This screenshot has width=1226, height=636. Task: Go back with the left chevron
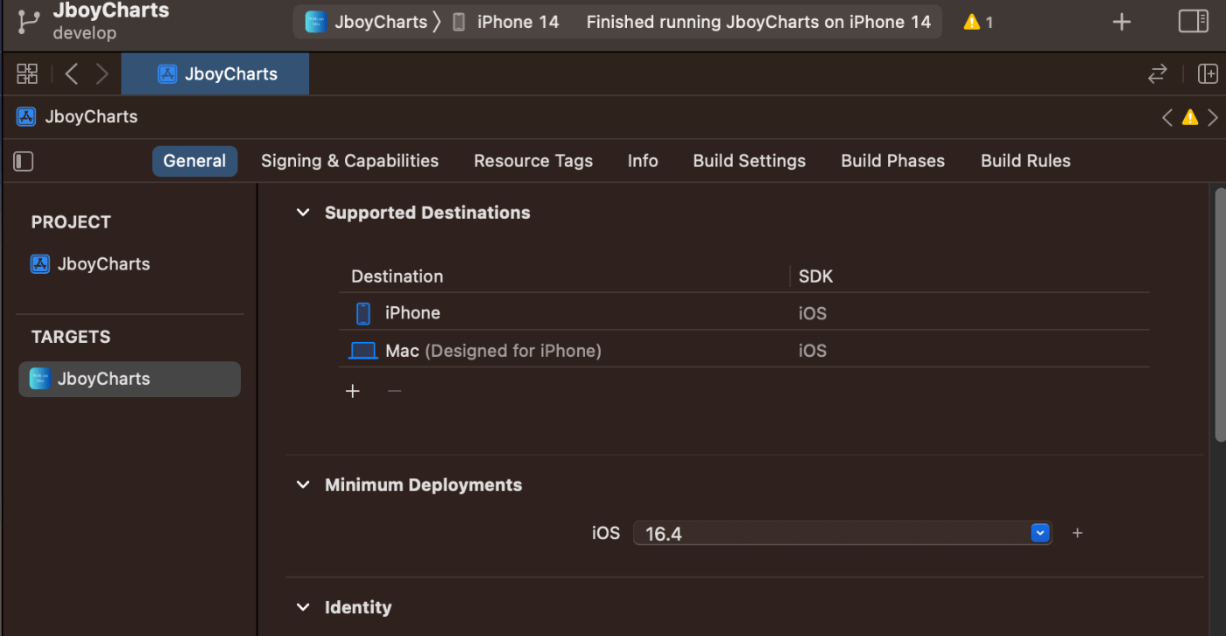click(72, 73)
